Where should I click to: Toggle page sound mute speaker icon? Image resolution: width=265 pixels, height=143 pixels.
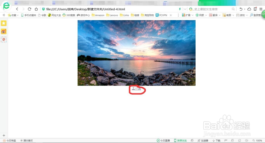(246, 140)
